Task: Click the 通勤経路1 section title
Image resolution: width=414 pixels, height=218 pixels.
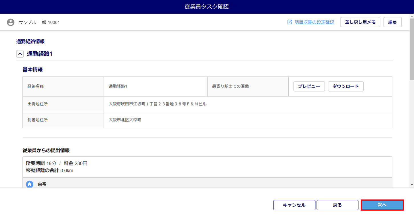Action: pyautogui.click(x=40, y=54)
